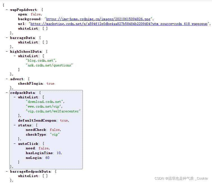Click the "vip" value of checkType
212x183 pixels.
click(55, 135)
